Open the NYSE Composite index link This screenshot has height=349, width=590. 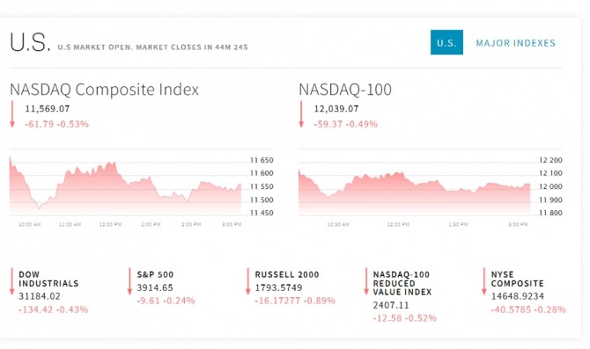coord(517,279)
